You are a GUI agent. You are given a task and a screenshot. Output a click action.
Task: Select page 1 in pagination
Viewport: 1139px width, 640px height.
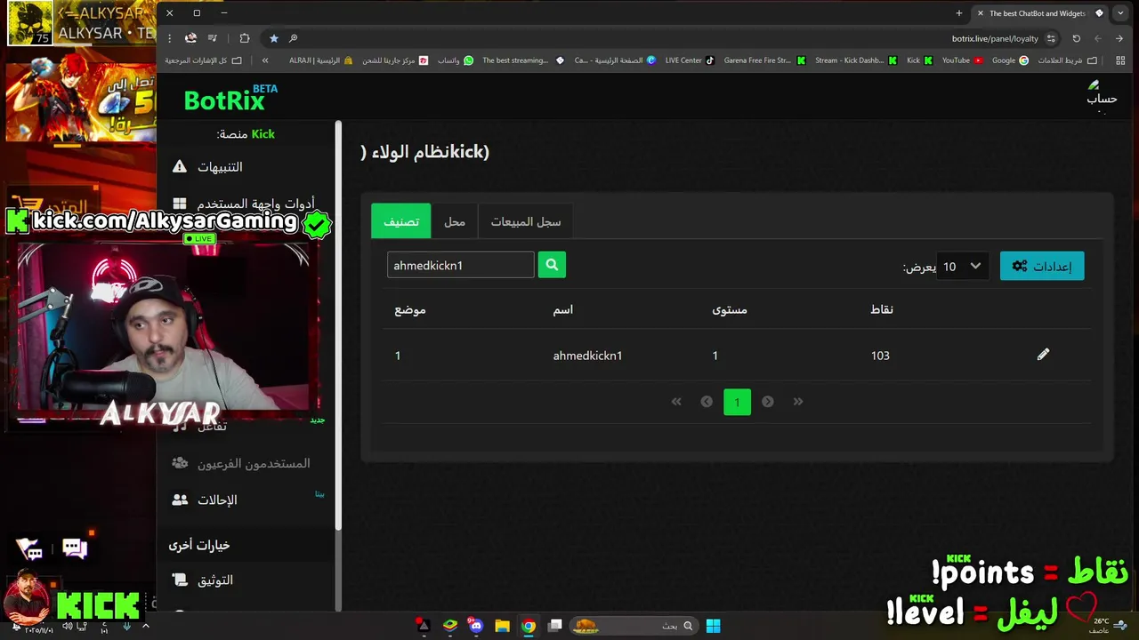click(x=737, y=402)
